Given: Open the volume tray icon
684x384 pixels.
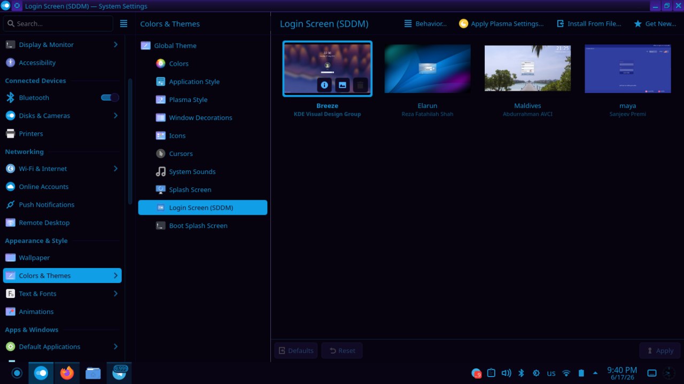Looking at the screenshot, I should pos(506,373).
